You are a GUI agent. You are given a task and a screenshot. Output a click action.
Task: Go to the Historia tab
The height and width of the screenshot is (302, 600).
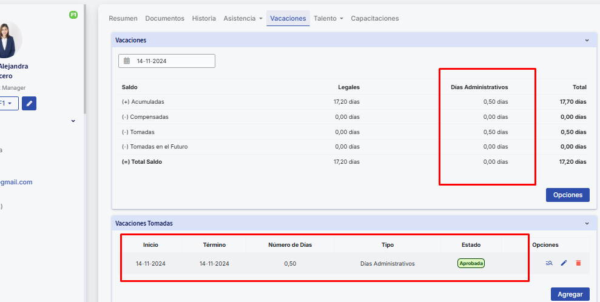click(x=204, y=18)
